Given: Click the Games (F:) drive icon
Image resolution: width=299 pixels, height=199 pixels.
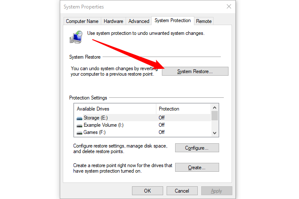Looking at the screenshot, I should [x=79, y=133].
